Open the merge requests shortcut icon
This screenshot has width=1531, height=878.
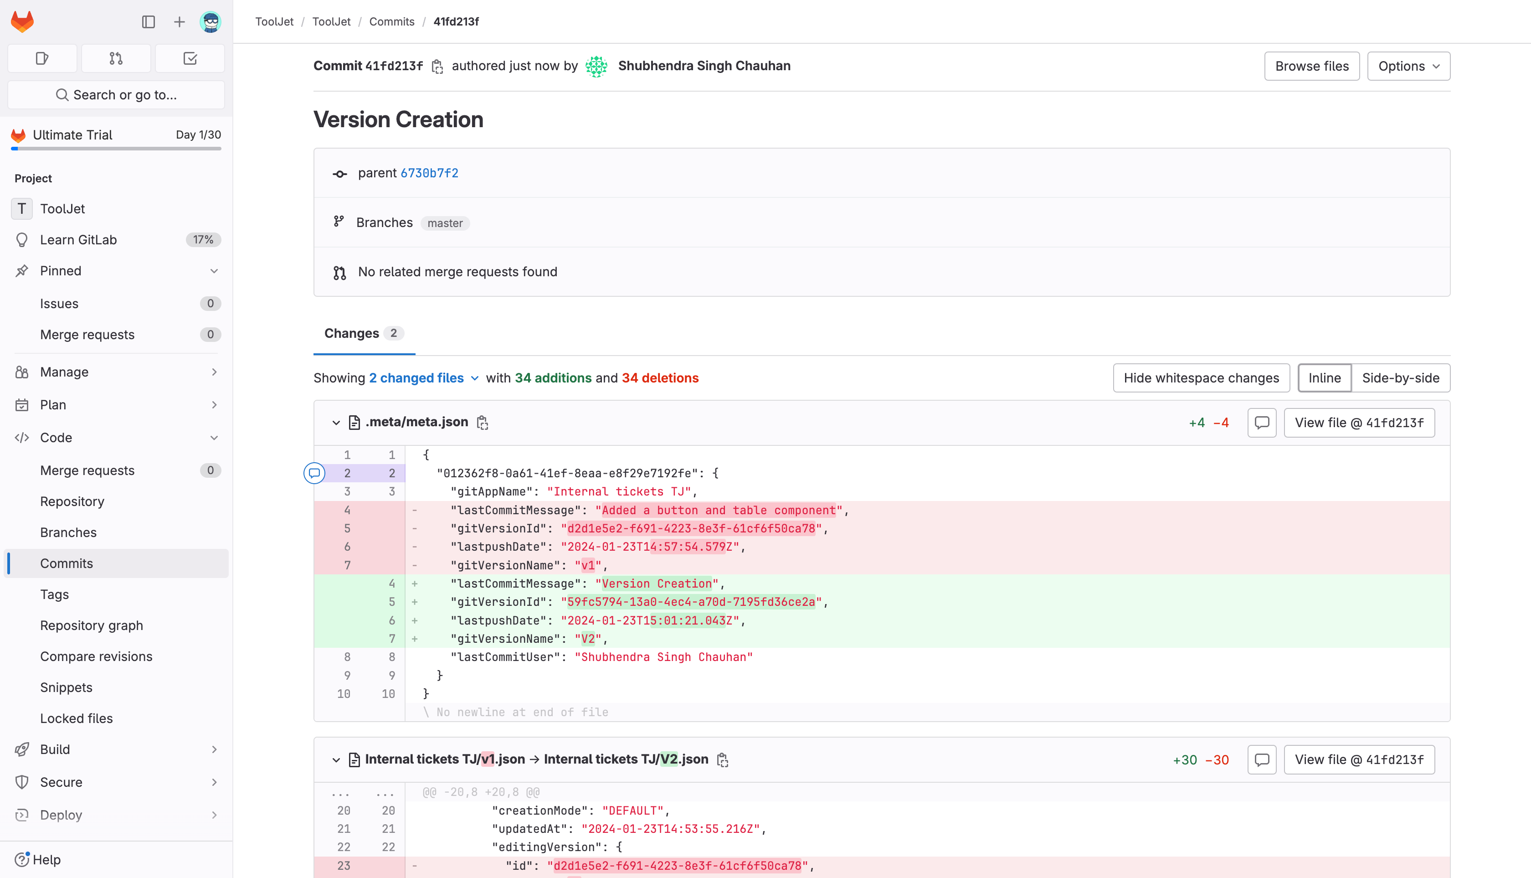[x=116, y=58]
